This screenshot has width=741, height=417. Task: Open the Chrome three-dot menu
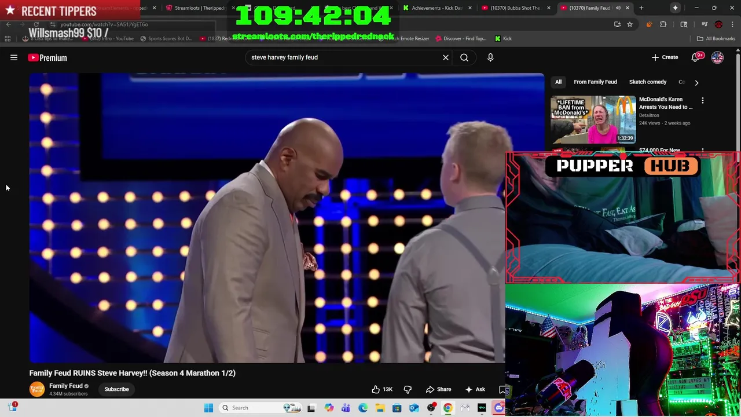[x=732, y=24]
